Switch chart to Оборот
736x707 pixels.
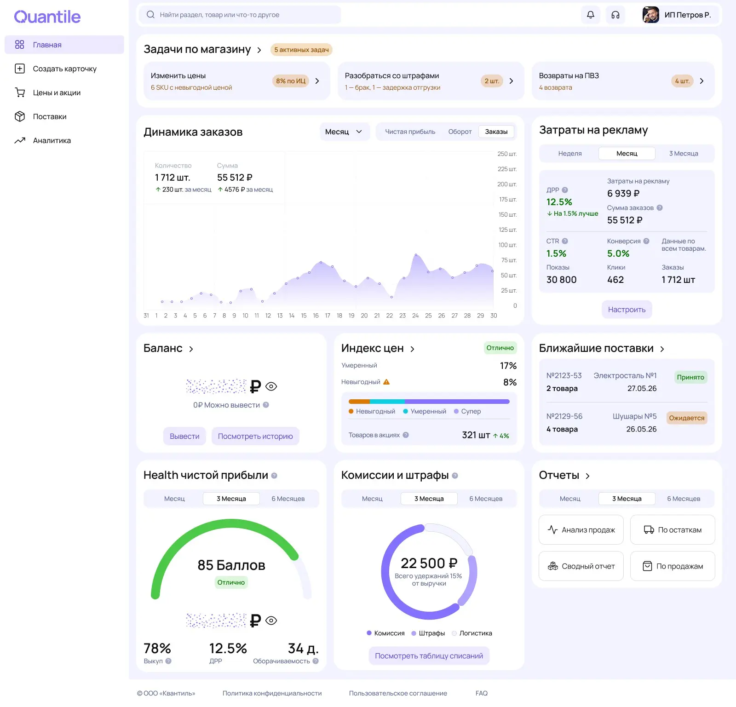point(460,132)
